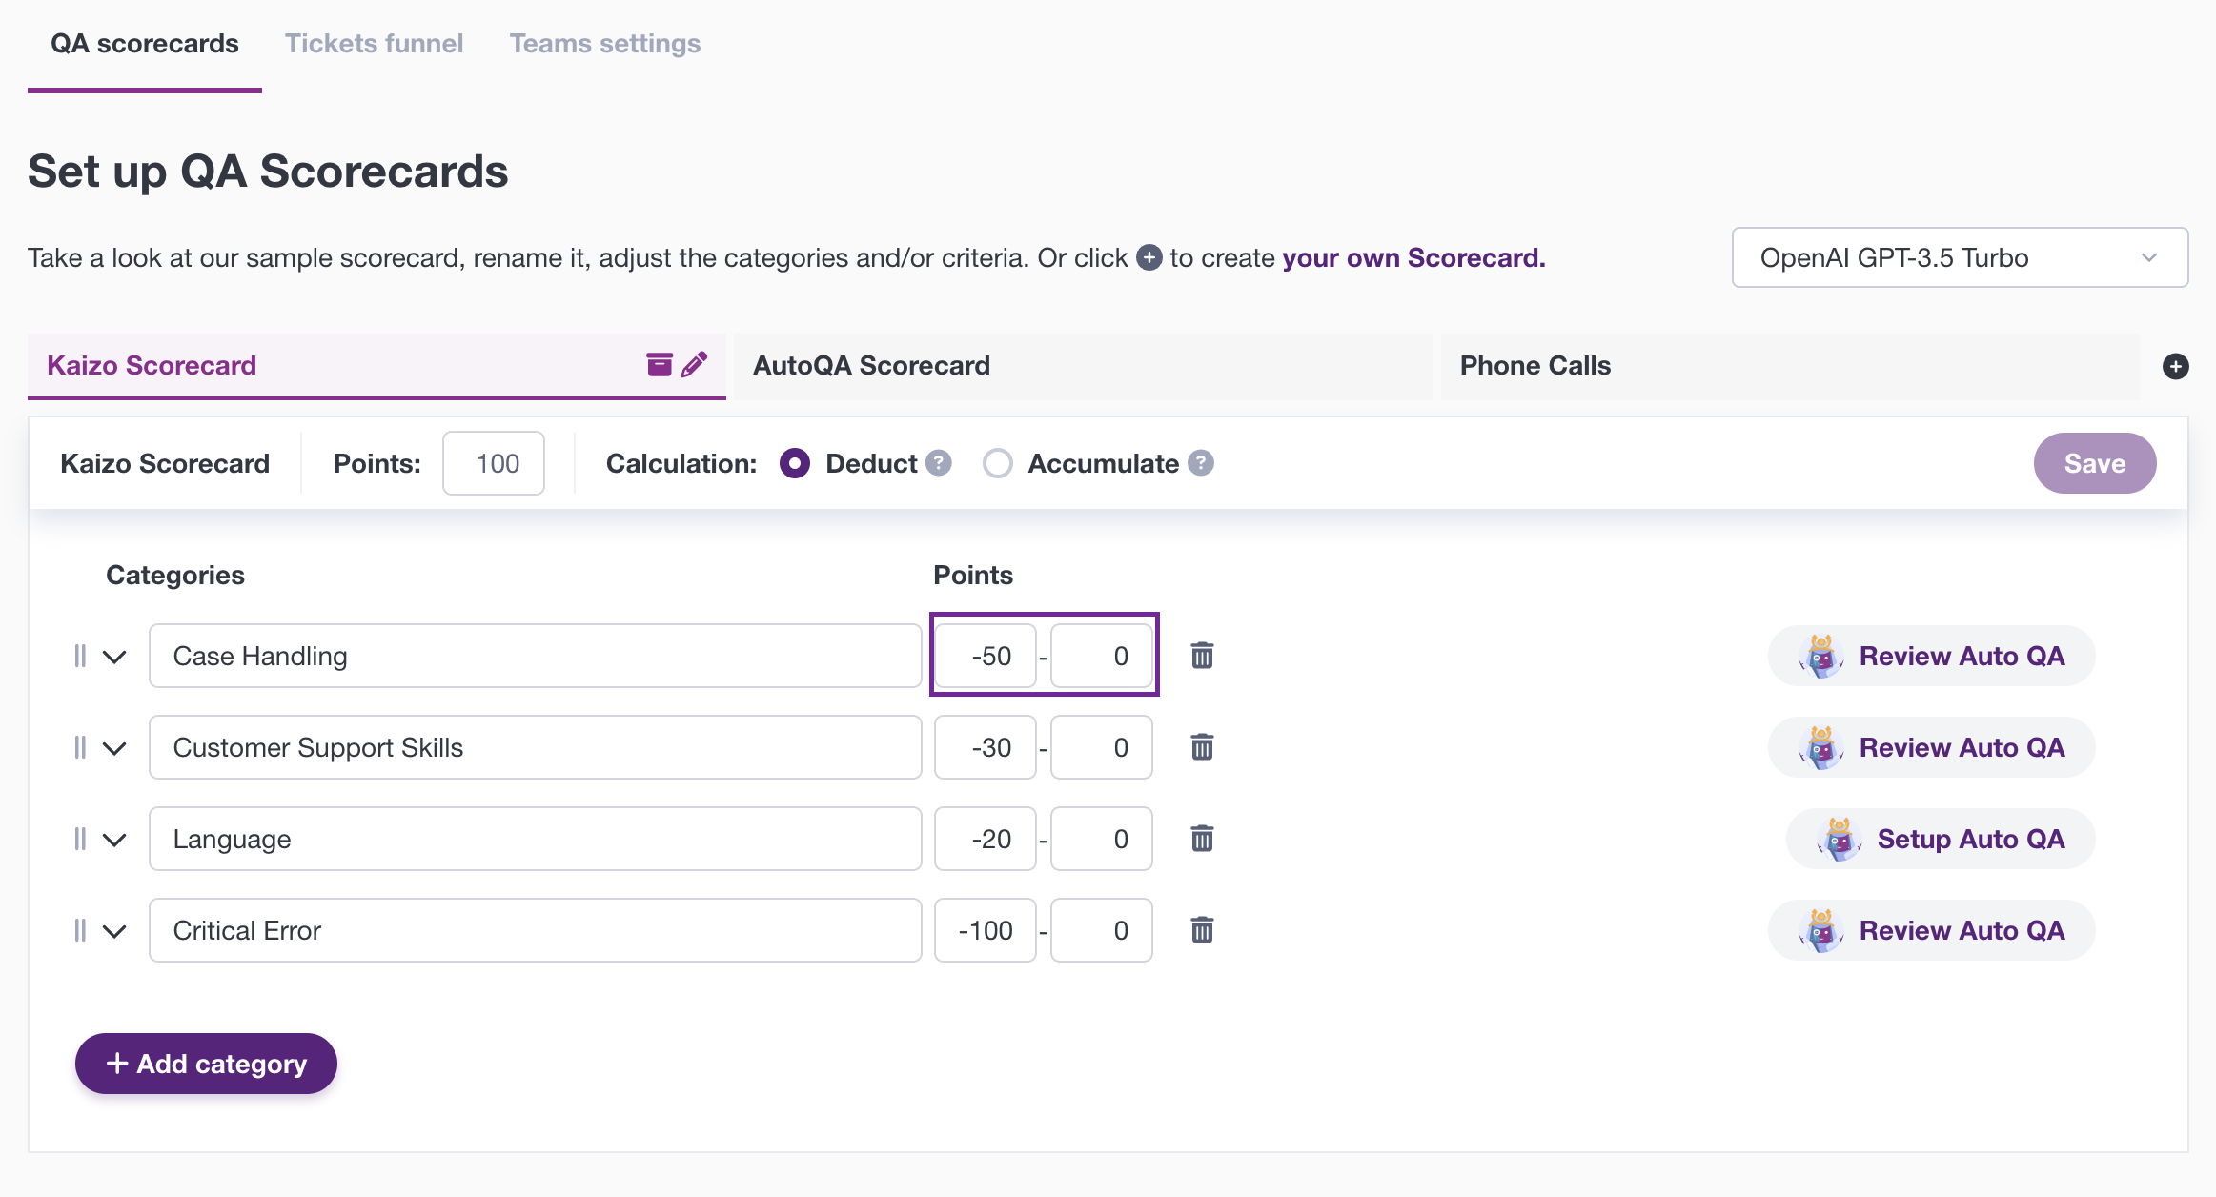
Task: Delete the Case Handling category
Action: (x=1202, y=656)
